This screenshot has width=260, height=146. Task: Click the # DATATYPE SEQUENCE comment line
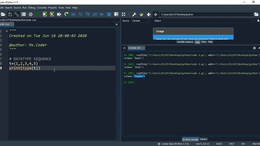[30, 59]
